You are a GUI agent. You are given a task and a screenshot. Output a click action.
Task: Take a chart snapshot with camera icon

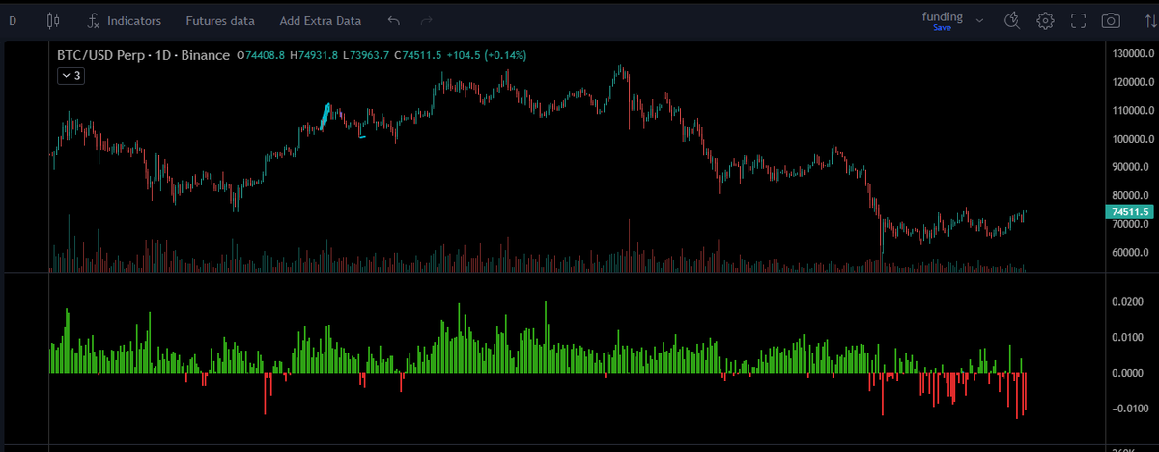coord(1112,20)
